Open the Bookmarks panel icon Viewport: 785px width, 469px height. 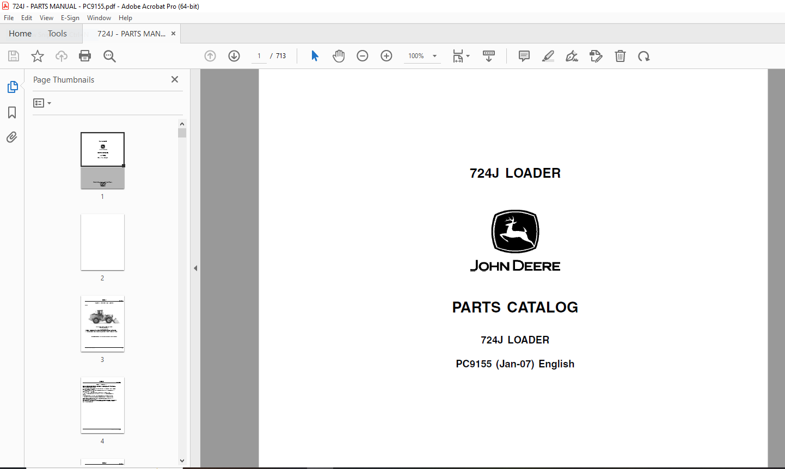pyautogui.click(x=12, y=112)
